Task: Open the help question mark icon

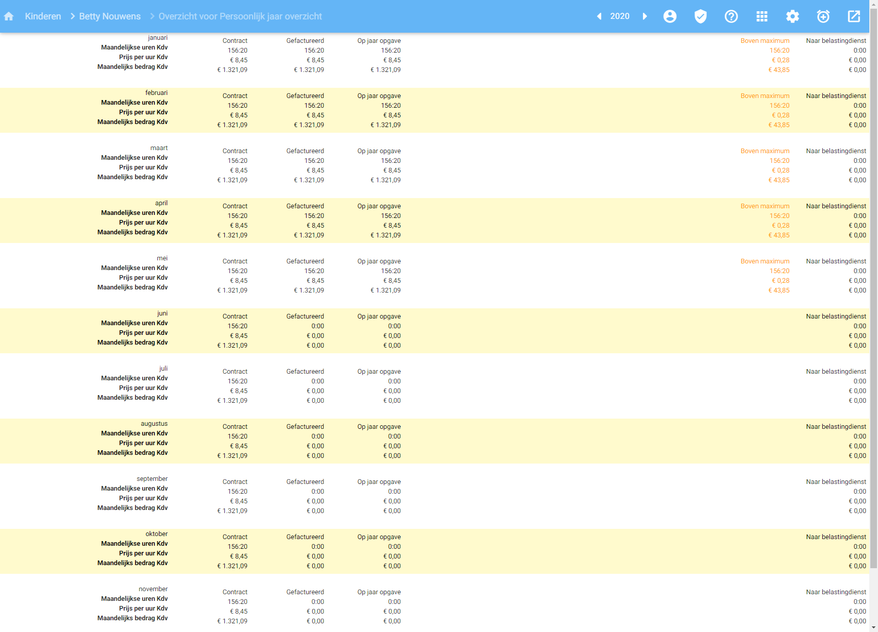Action: click(731, 16)
